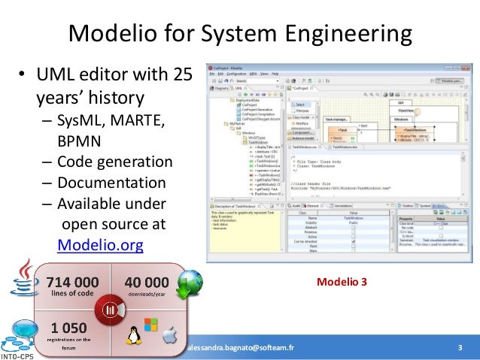
Task: Open the Symbol tab
Action: coord(423,206)
